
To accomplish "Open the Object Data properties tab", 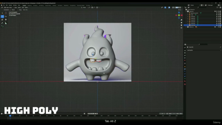I will click(185, 79).
